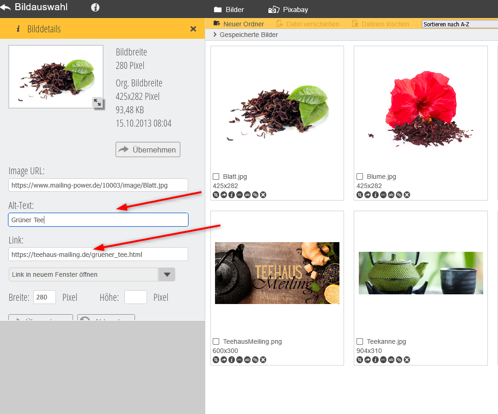Select the Blume.jpg checkbox
The height and width of the screenshot is (414, 498).
[x=360, y=177]
